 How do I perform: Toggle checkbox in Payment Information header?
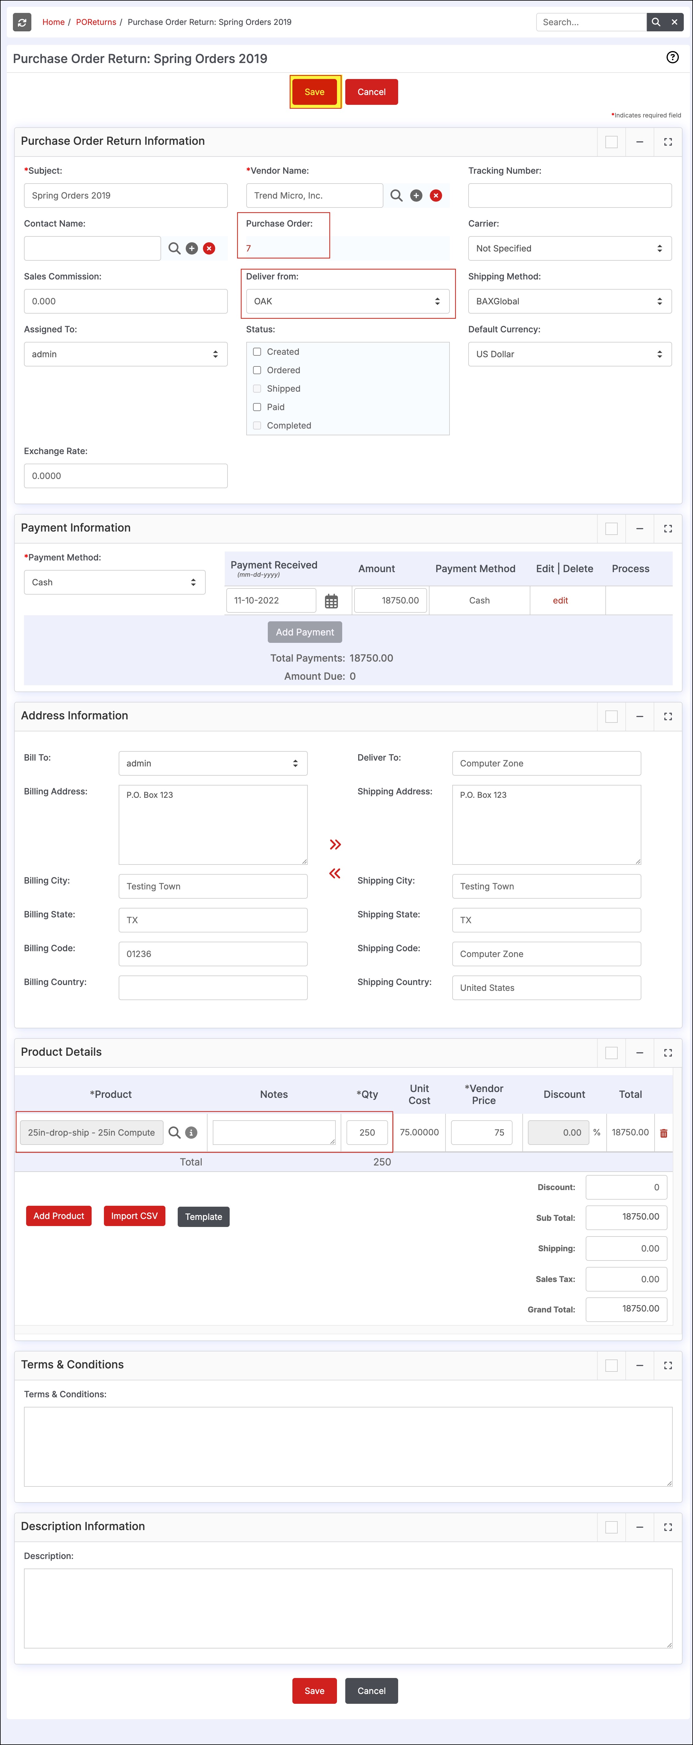pos(611,528)
